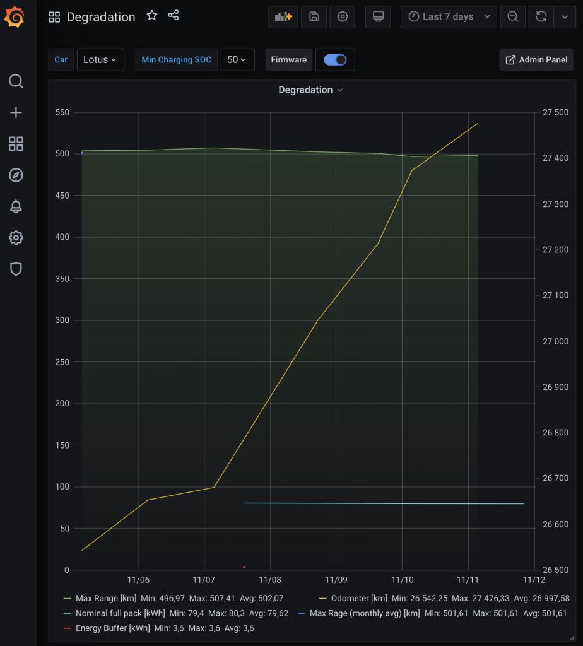Viewport: 583px width, 646px height.
Task: Click the 27 500 right-axis label
Action: click(555, 112)
